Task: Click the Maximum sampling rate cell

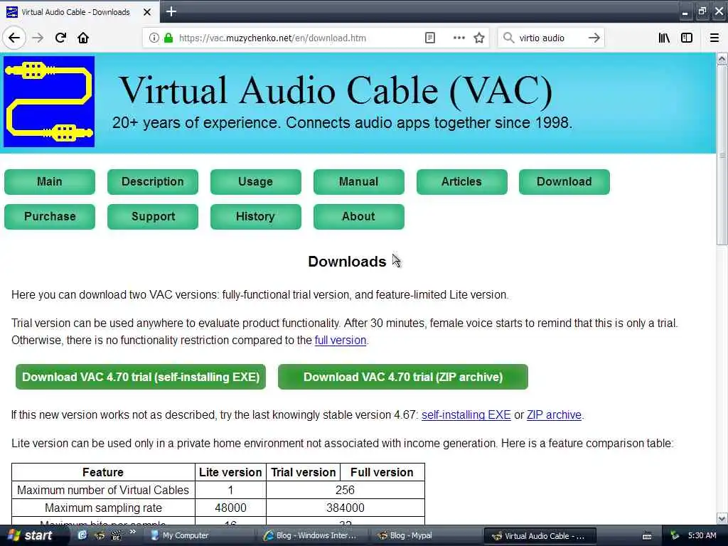Action: pyautogui.click(x=103, y=508)
